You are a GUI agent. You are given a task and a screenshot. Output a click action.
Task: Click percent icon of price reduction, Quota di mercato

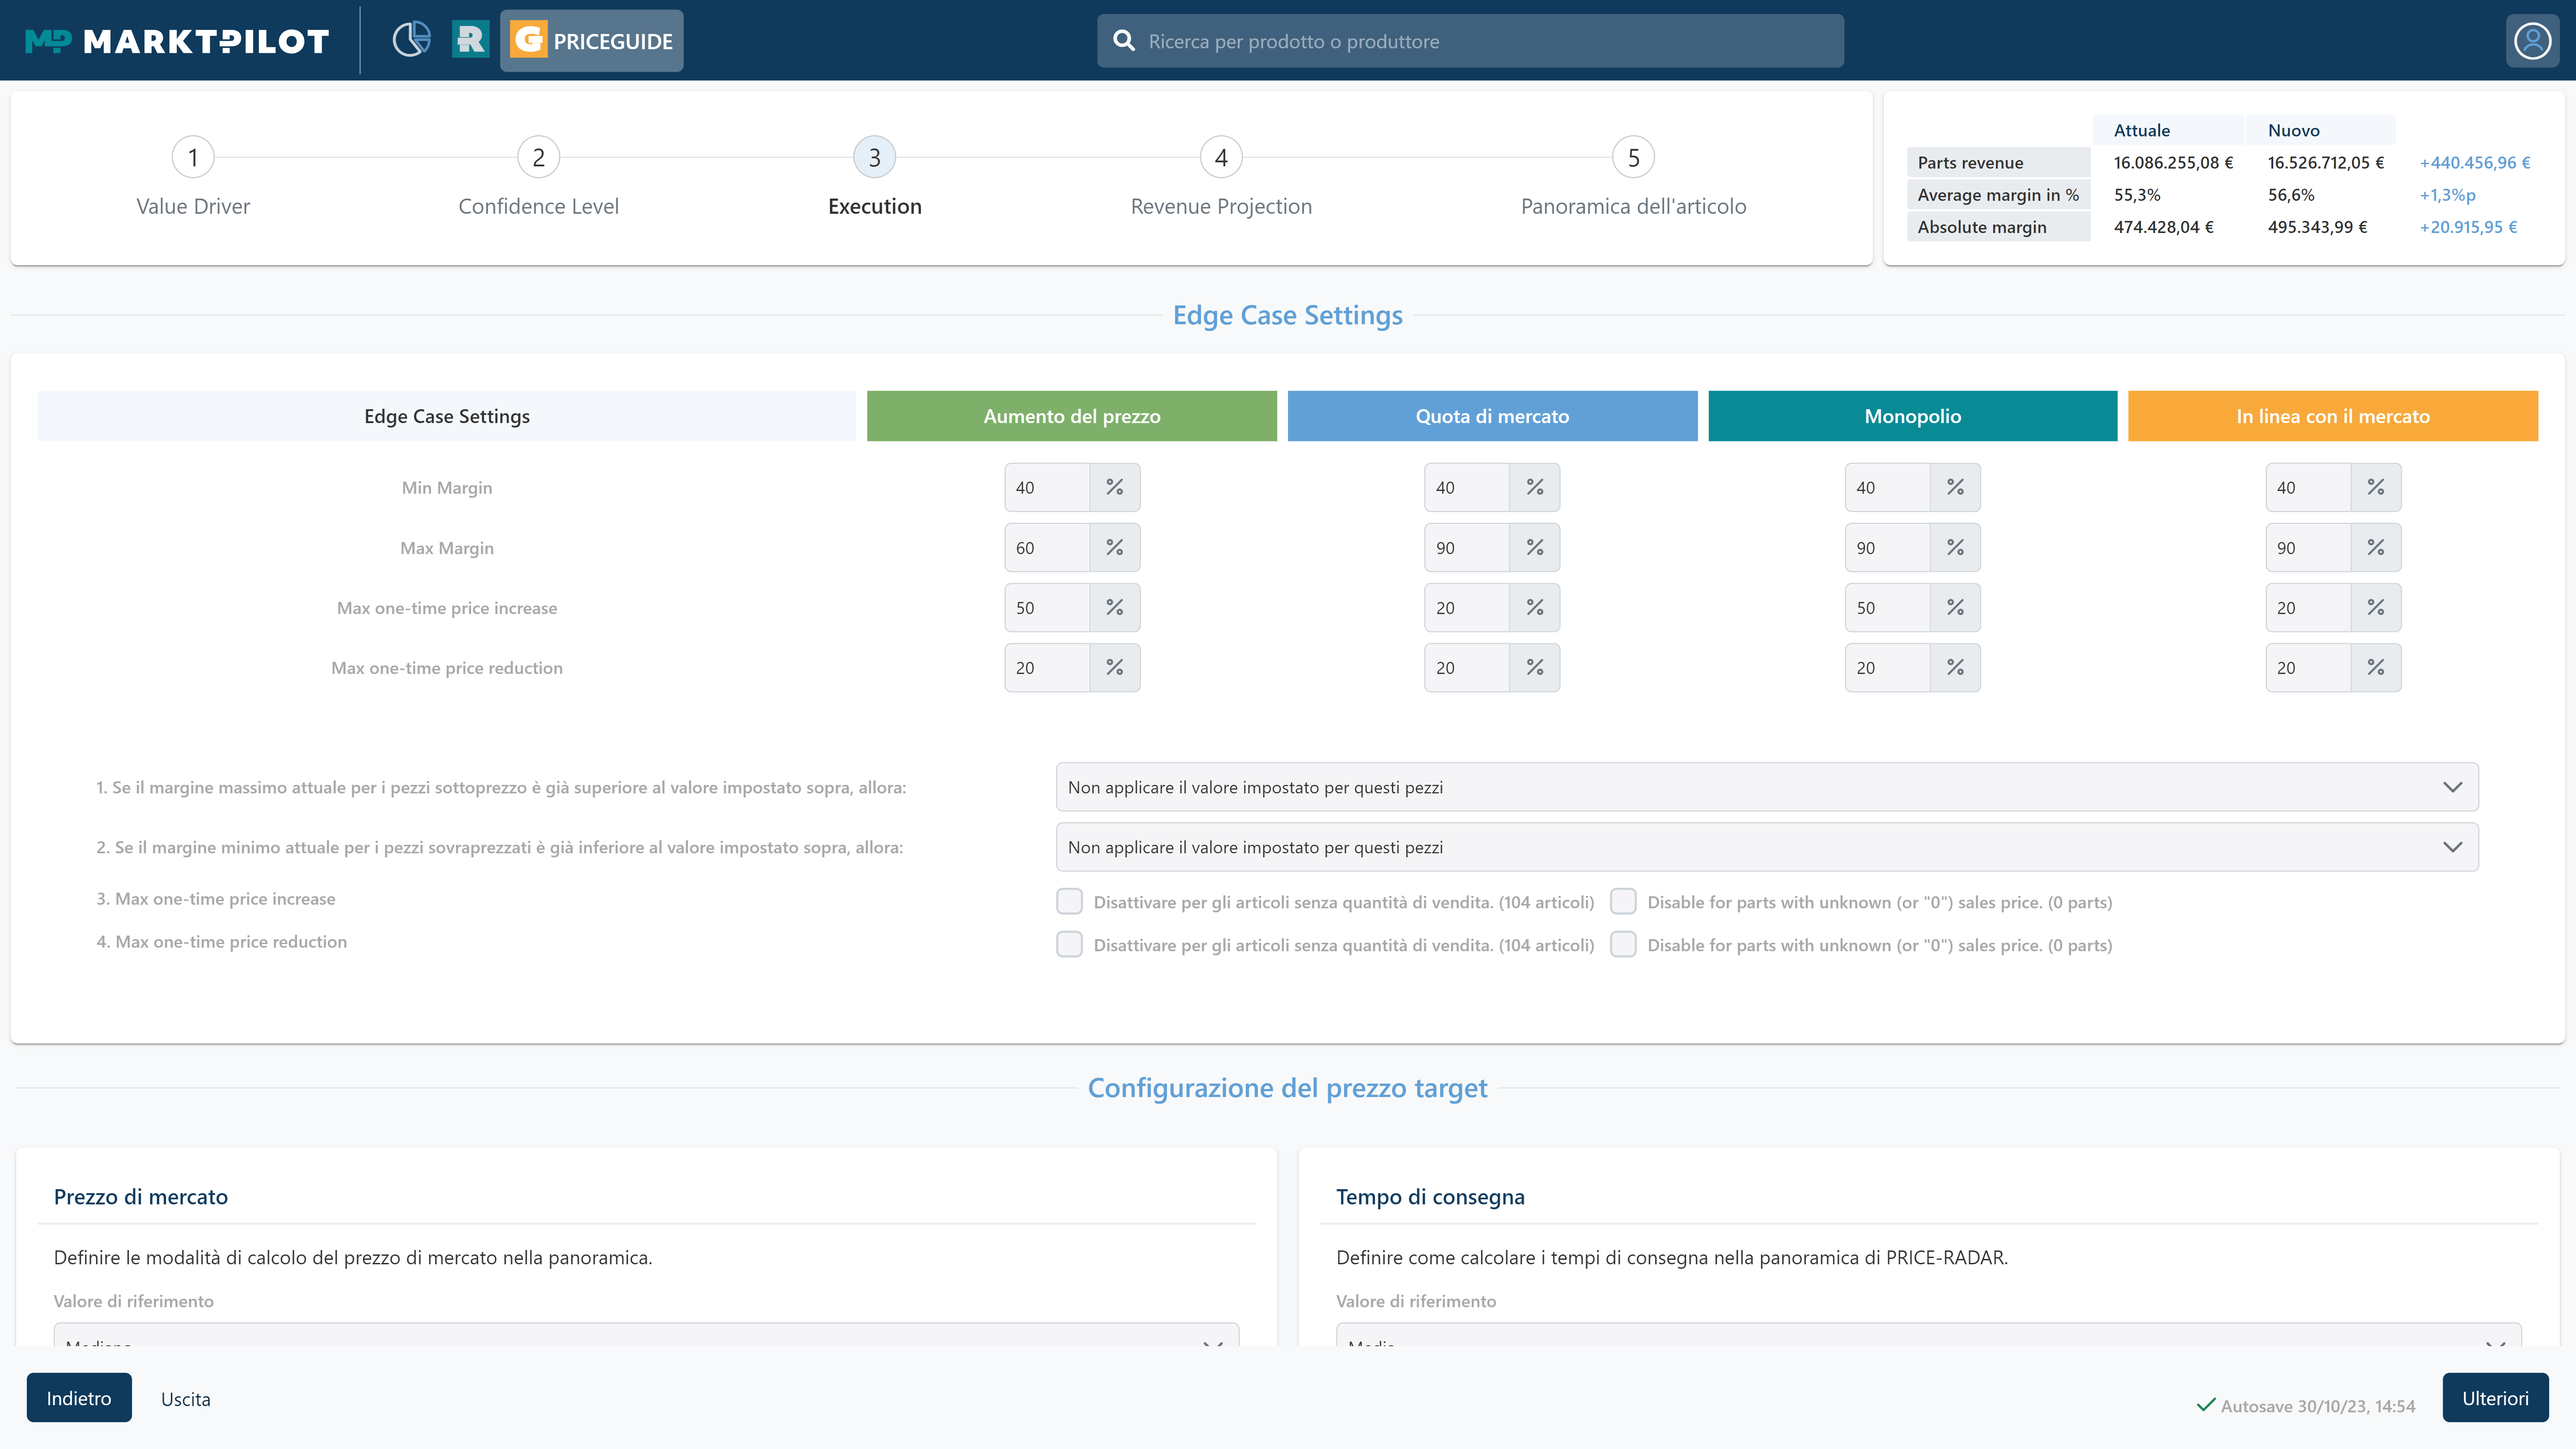[x=1535, y=667]
